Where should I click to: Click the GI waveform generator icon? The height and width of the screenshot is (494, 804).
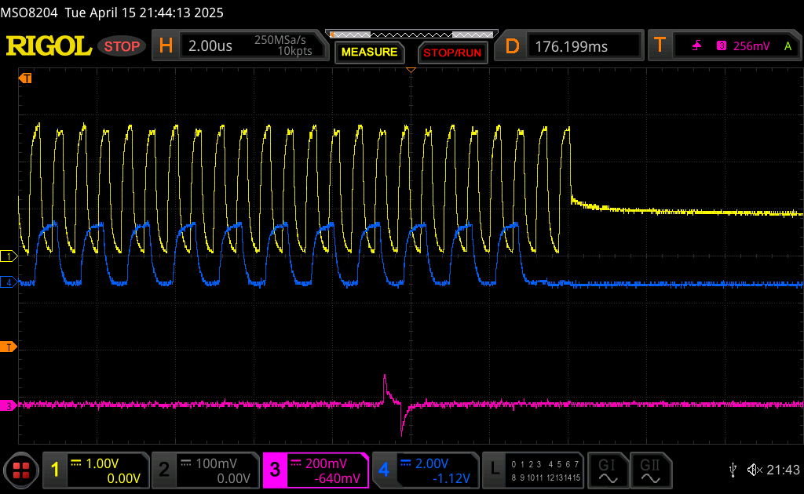click(608, 470)
